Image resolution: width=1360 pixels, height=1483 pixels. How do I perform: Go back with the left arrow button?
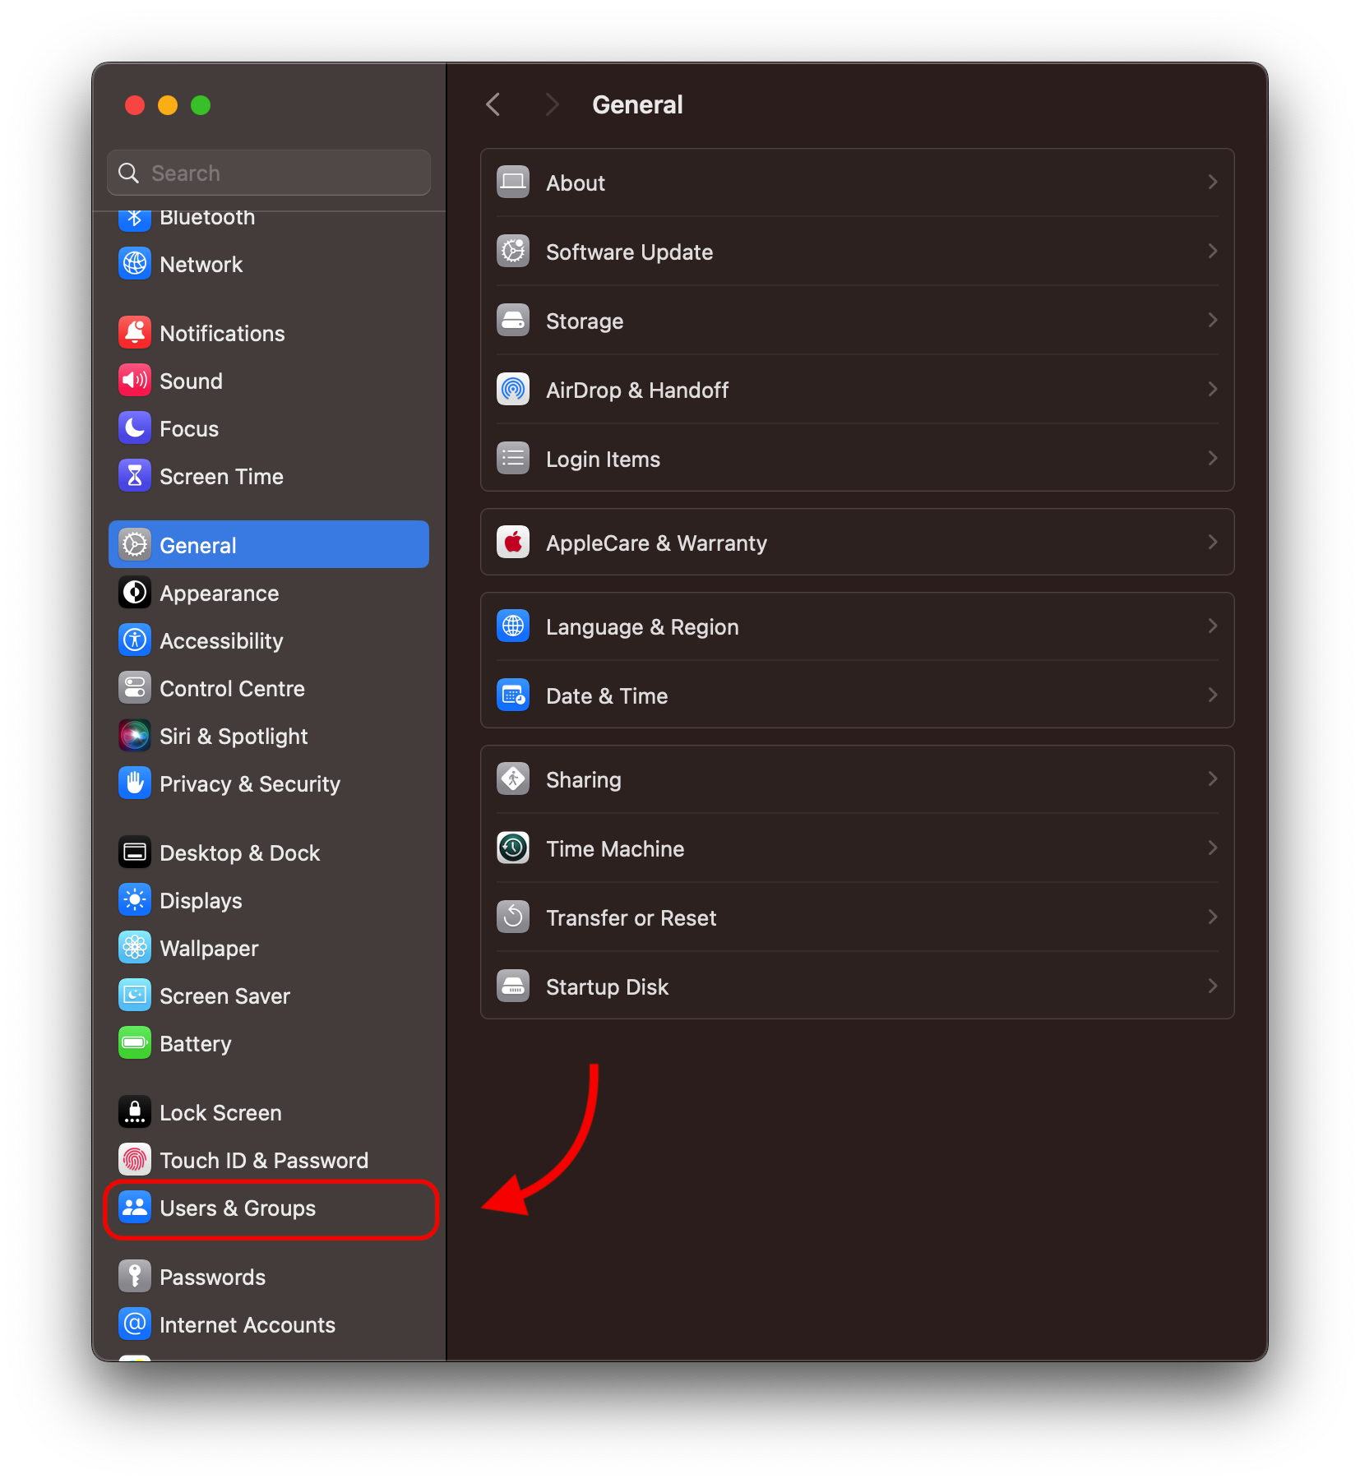(493, 104)
